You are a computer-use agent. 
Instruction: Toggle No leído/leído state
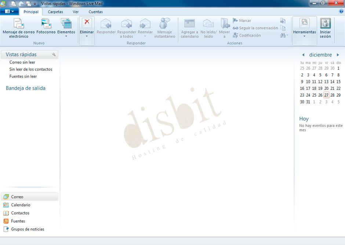[208, 28]
